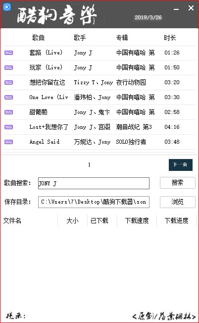
Task: Sort by 歌手 column header
Action: point(80,38)
